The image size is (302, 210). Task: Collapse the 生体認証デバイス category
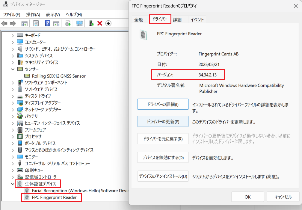[x=13, y=184]
